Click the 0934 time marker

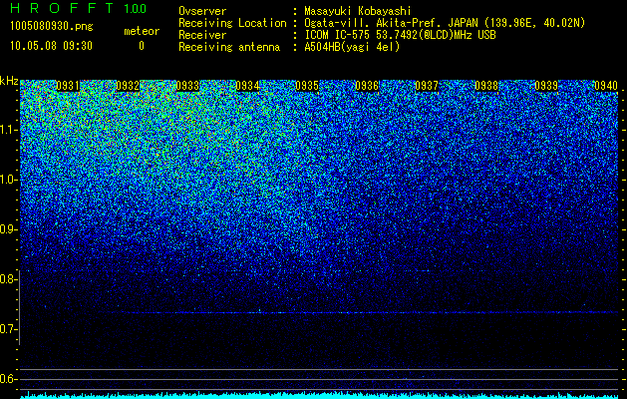(x=247, y=86)
